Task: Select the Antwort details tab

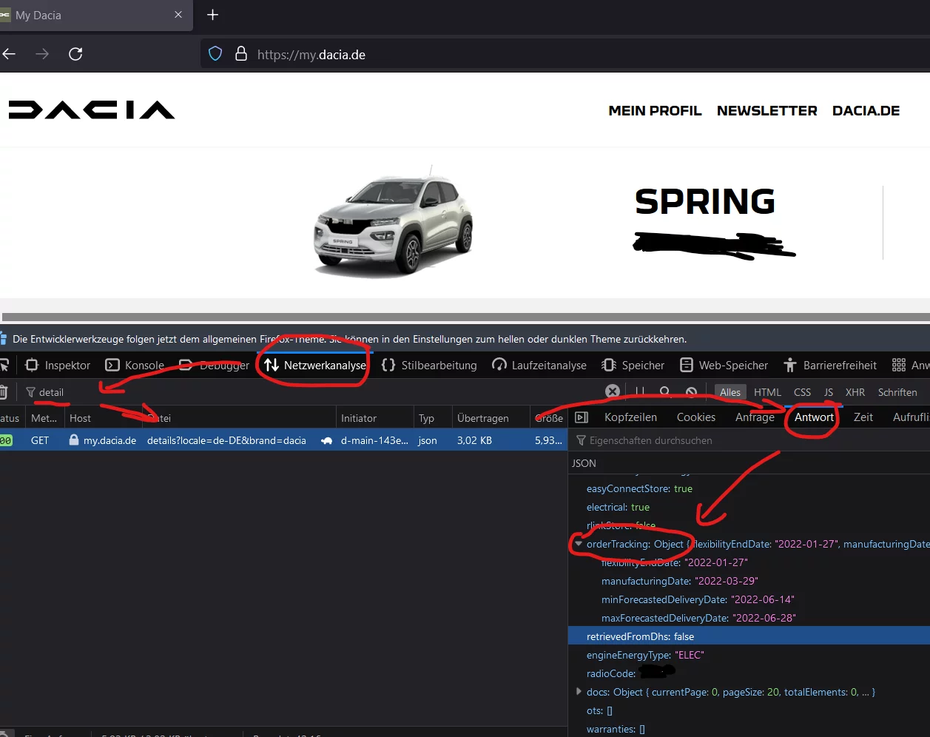Action: [x=814, y=417]
